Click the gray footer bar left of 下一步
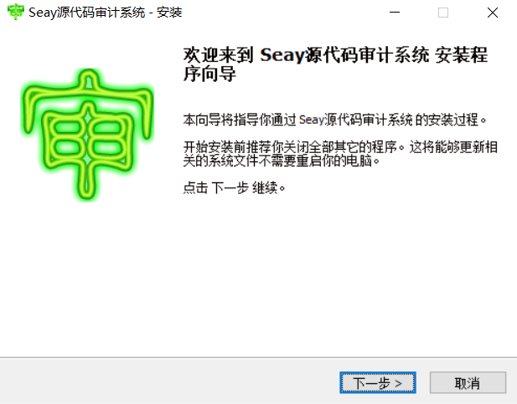The image size is (517, 404). (170, 381)
